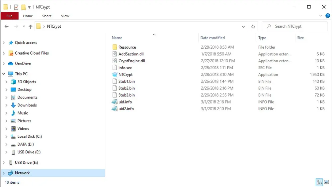332x187 pixels.
Task: Click the Creative Cloud Files icon
Action: pyautogui.click(x=11, y=53)
